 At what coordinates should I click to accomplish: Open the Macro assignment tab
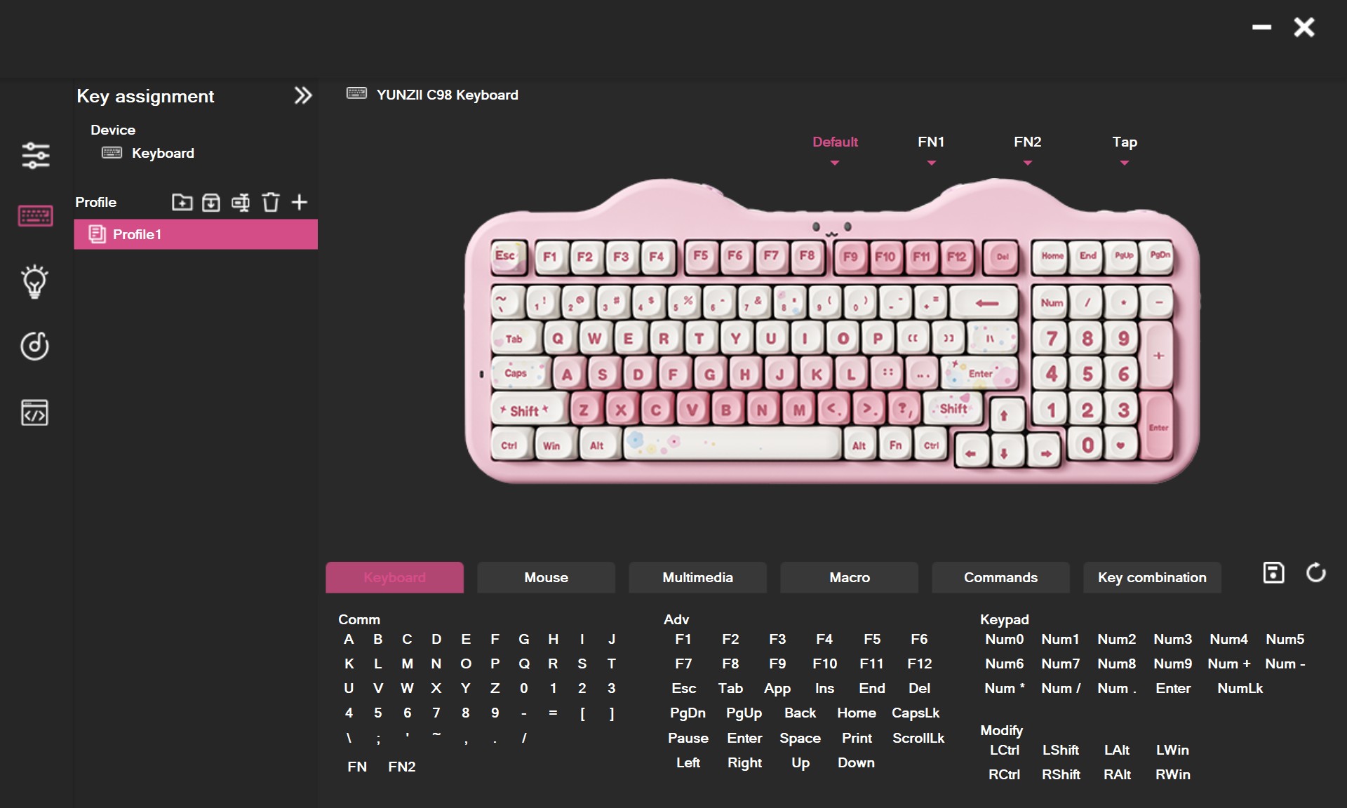(850, 577)
